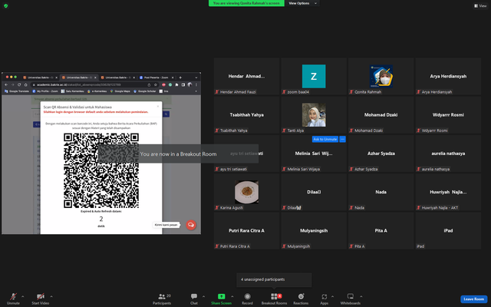491x307 pixels.
Task: Switch to Post Peserta - Zoom tab
Action: [156, 78]
